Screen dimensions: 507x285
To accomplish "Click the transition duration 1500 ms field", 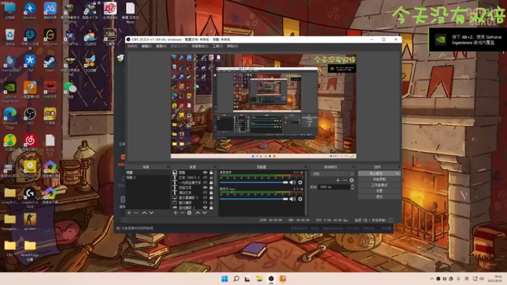I will pyautogui.click(x=335, y=187).
